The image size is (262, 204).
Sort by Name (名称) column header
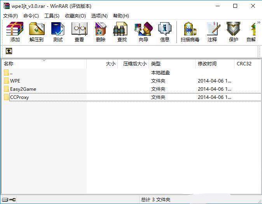[44, 64]
